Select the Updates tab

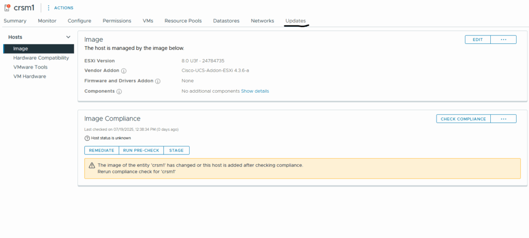(x=295, y=21)
